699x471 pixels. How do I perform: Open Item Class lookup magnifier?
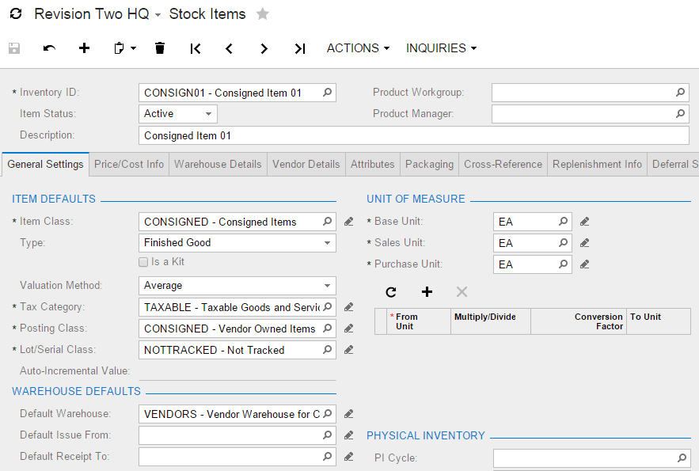(327, 222)
